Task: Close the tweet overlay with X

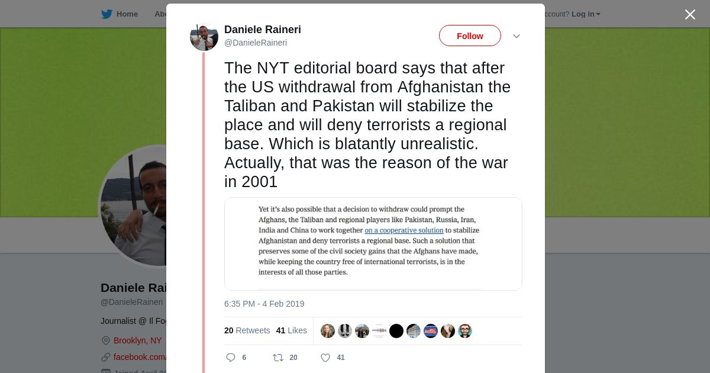Action: pyautogui.click(x=690, y=14)
